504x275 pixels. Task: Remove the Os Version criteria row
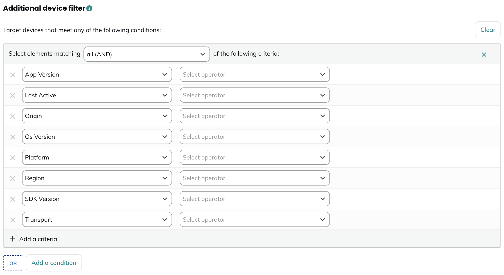click(x=13, y=137)
